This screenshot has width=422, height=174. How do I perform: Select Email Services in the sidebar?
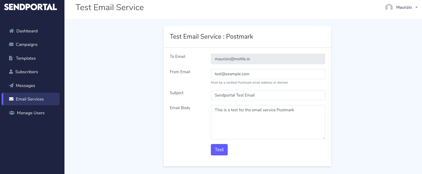coord(31,99)
